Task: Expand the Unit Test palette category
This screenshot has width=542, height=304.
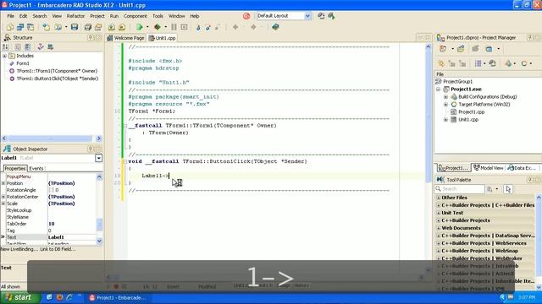Action: 439,213
